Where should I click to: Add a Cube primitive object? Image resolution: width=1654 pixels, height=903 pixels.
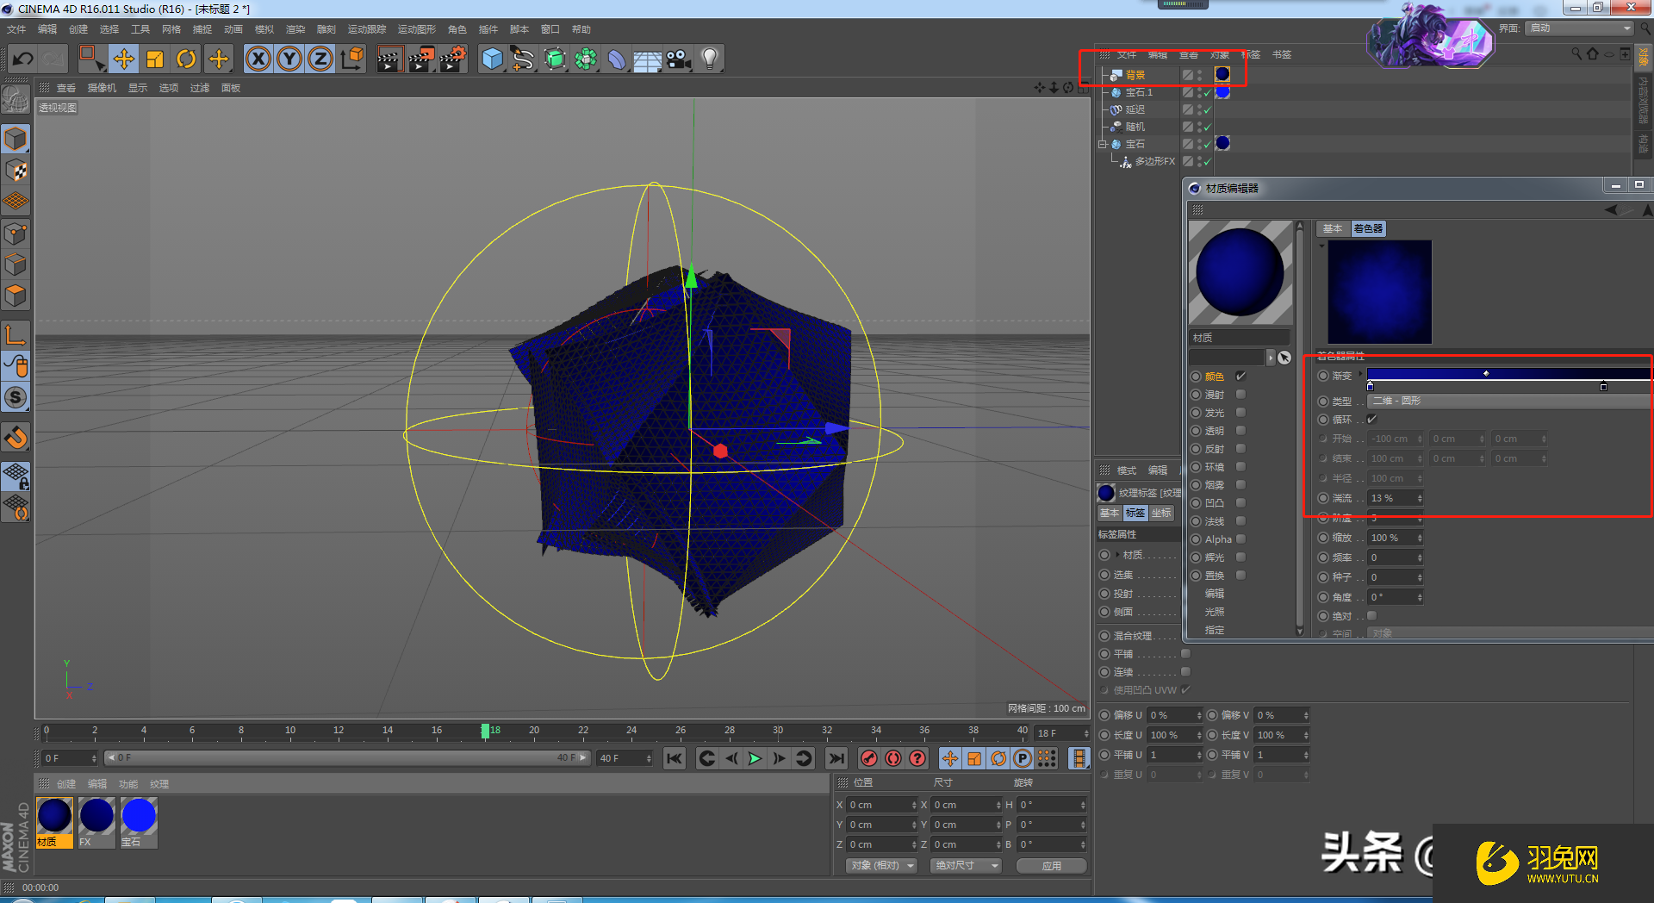tap(492, 59)
